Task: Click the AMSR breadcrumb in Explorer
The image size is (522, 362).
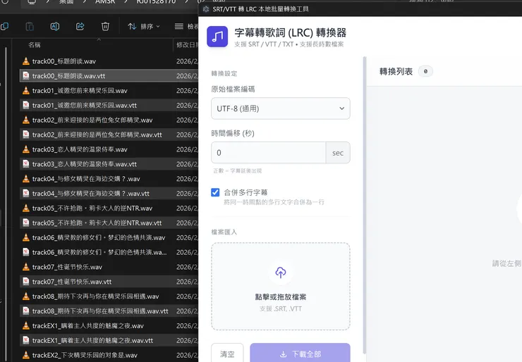Action: pyautogui.click(x=105, y=1)
